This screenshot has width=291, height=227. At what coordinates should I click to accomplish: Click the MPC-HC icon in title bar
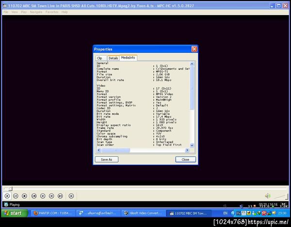click(x=5, y=6)
